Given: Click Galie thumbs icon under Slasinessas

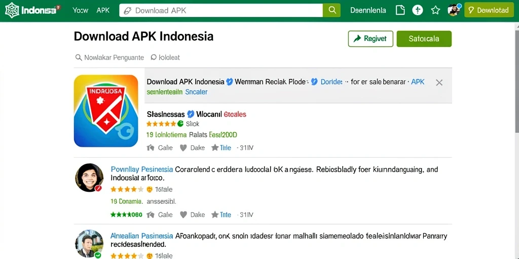Looking at the screenshot, I should (151, 148).
